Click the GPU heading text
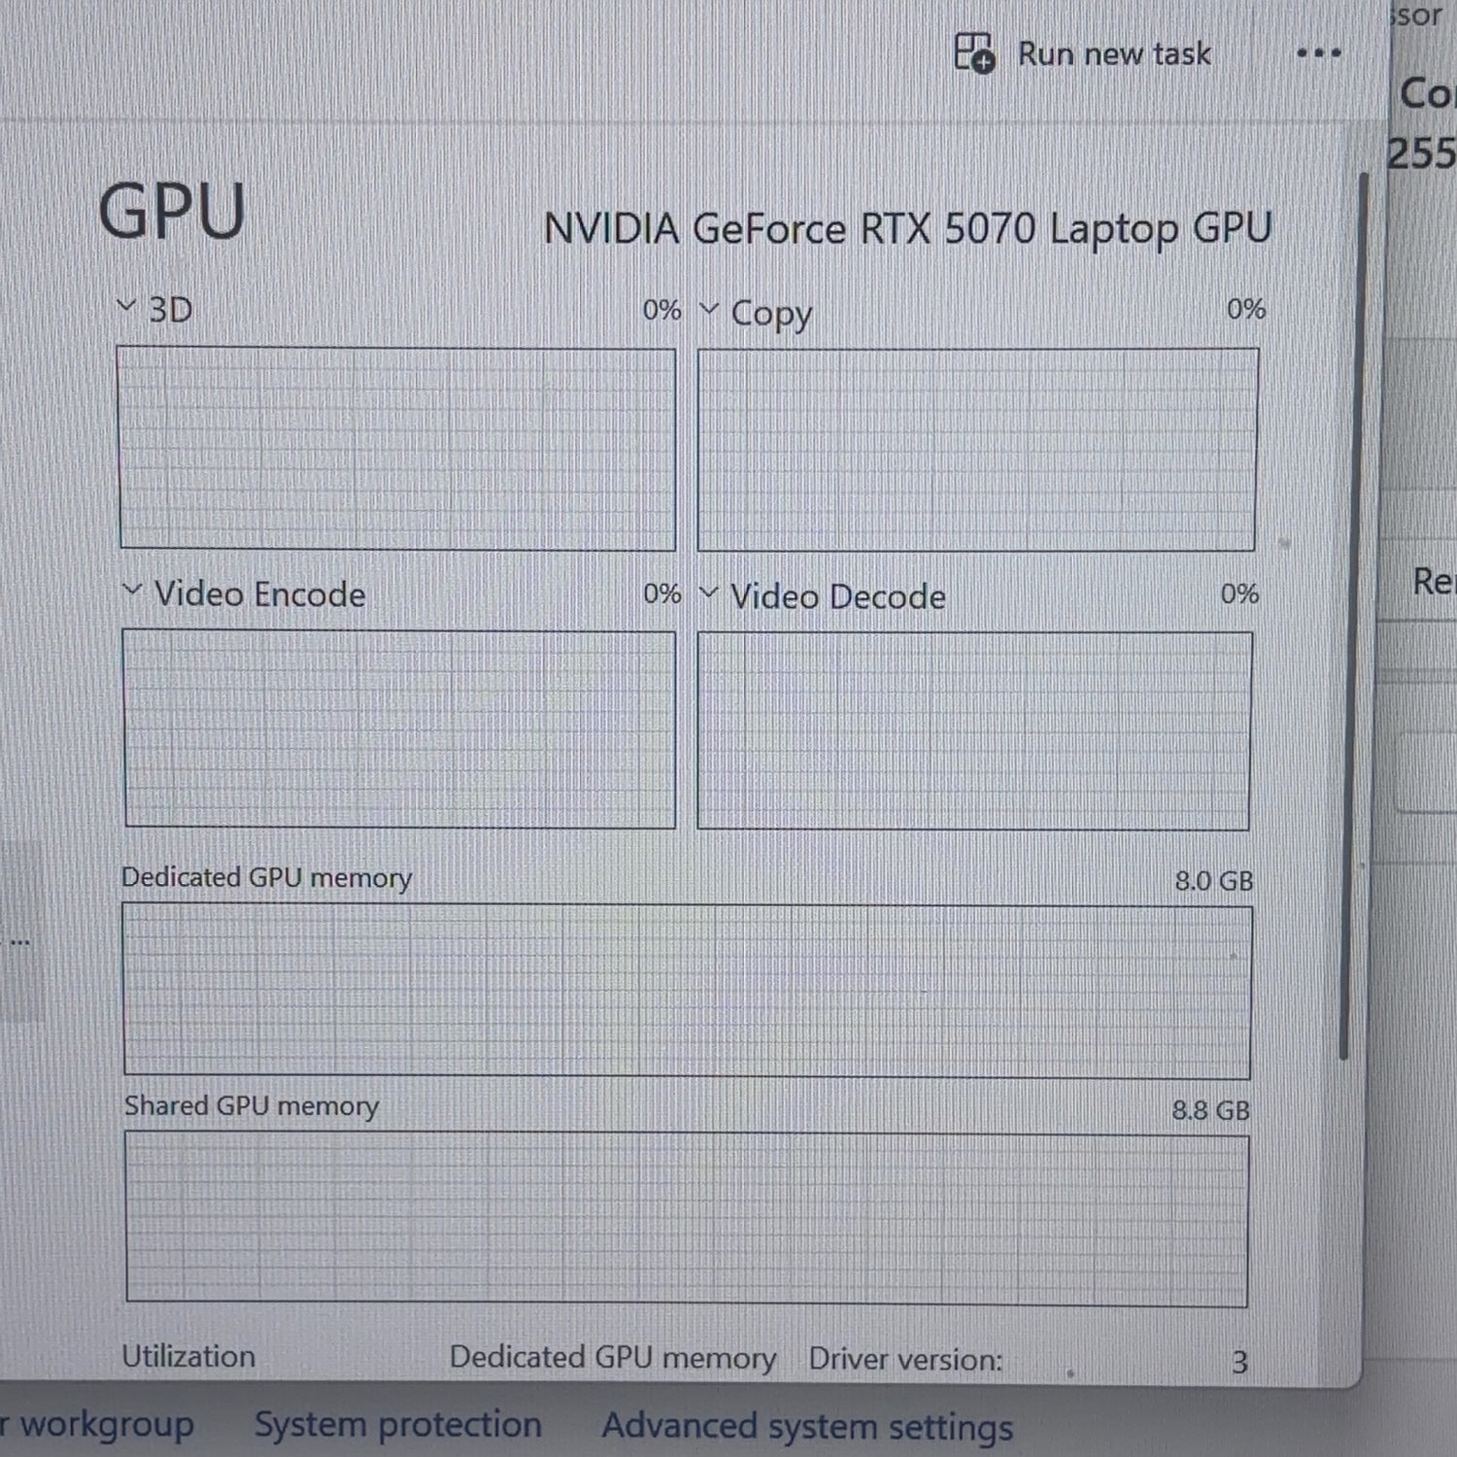This screenshot has height=1457, width=1457. [x=172, y=211]
